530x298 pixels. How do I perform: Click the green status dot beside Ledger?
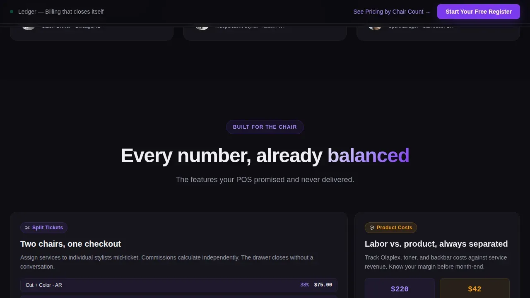point(12,12)
